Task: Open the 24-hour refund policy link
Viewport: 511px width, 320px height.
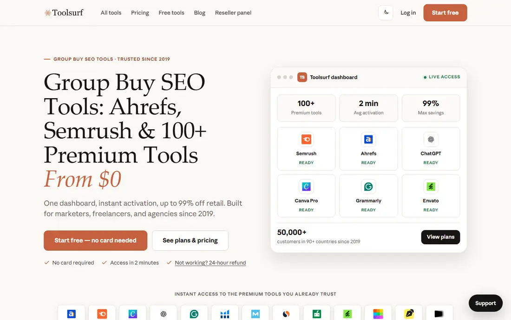Action: pyautogui.click(x=210, y=263)
